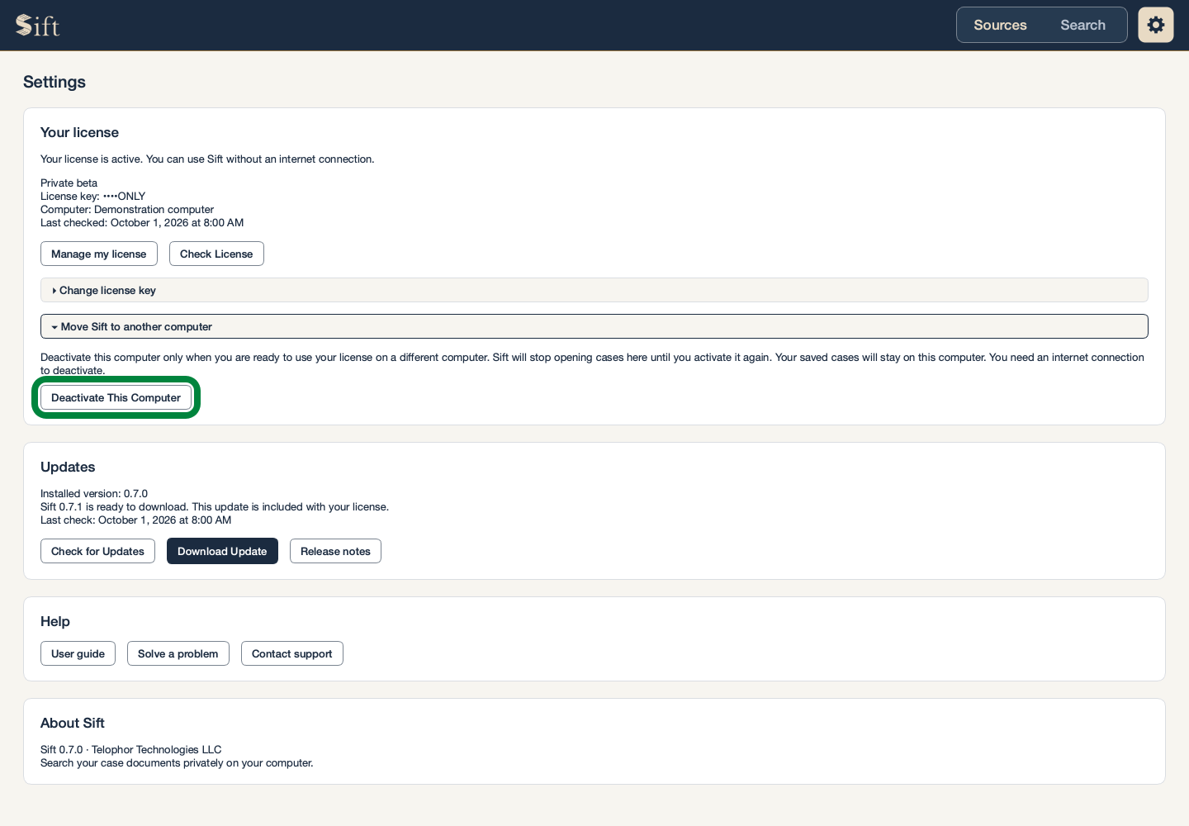
Task: Click the Settings page heading
Action: point(54,82)
